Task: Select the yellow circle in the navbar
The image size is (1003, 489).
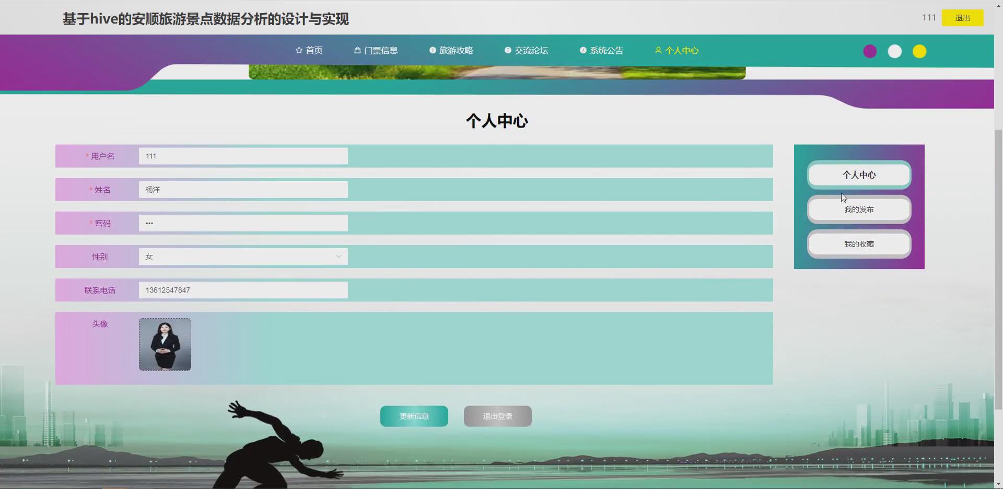Action: pyautogui.click(x=919, y=51)
